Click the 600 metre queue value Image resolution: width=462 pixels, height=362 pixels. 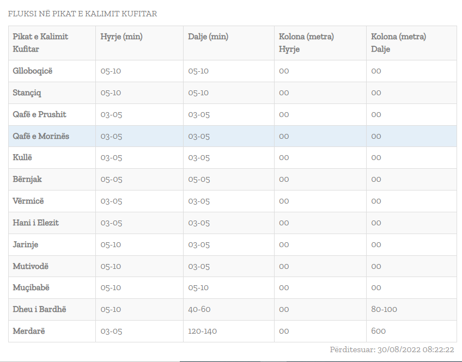(x=378, y=331)
